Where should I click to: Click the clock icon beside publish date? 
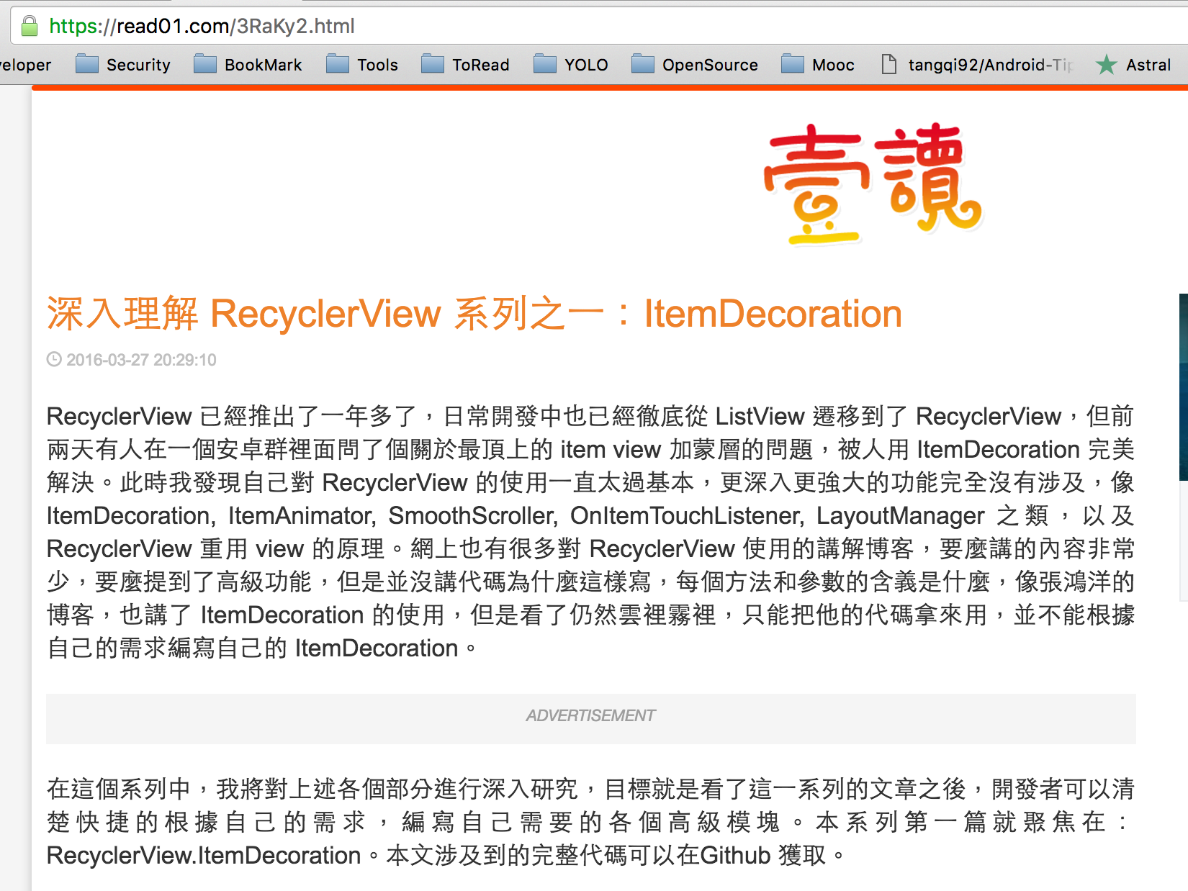click(x=54, y=359)
